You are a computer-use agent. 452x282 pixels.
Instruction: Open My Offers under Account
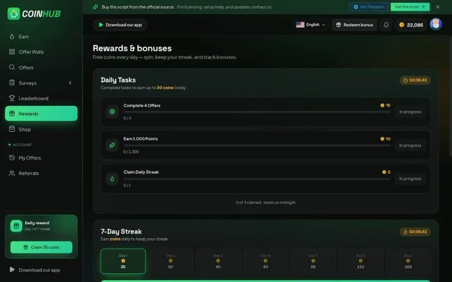(41, 158)
